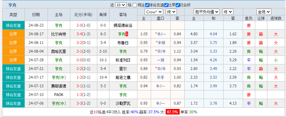Open the 终 dropdown beside 胜平负均值
Screen dimensions: 286x117
click(228, 12)
